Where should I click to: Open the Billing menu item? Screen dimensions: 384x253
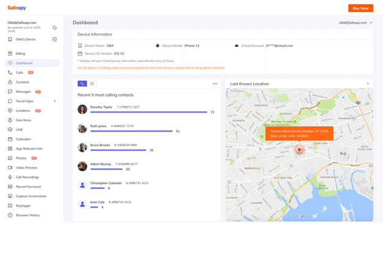pos(20,54)
